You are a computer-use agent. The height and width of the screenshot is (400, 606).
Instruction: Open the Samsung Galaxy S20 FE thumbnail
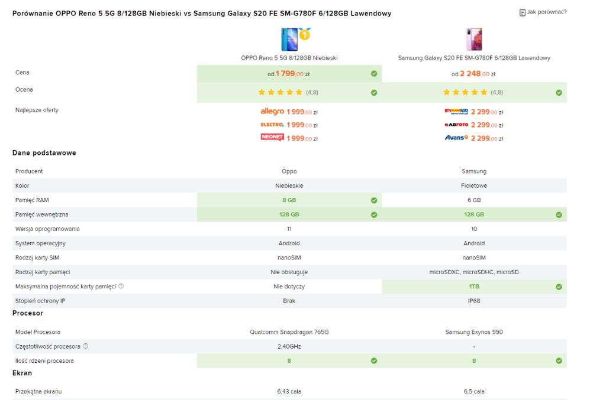coord(474,40)
